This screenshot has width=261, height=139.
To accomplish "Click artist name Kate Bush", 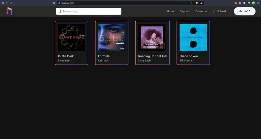I will [x=144, y=60].
